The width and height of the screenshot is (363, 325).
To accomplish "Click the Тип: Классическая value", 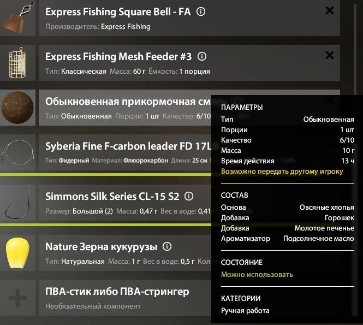I will pos(76,72).
